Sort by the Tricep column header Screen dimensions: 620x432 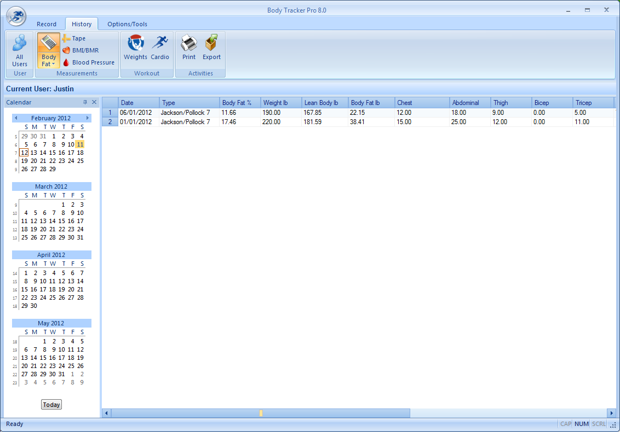[594, 103]
